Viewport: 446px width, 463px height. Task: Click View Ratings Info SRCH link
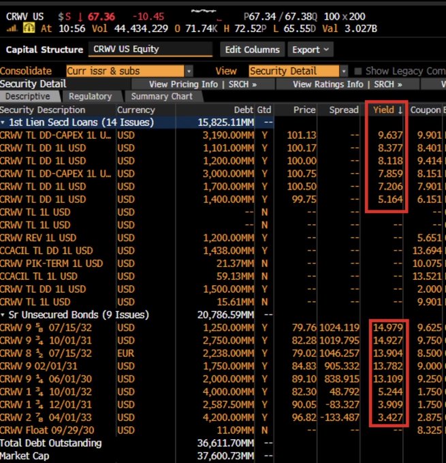click(347, 84)
